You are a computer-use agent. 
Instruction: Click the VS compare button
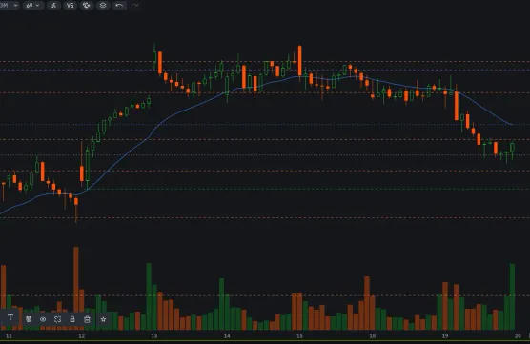[x=70, y=5]
